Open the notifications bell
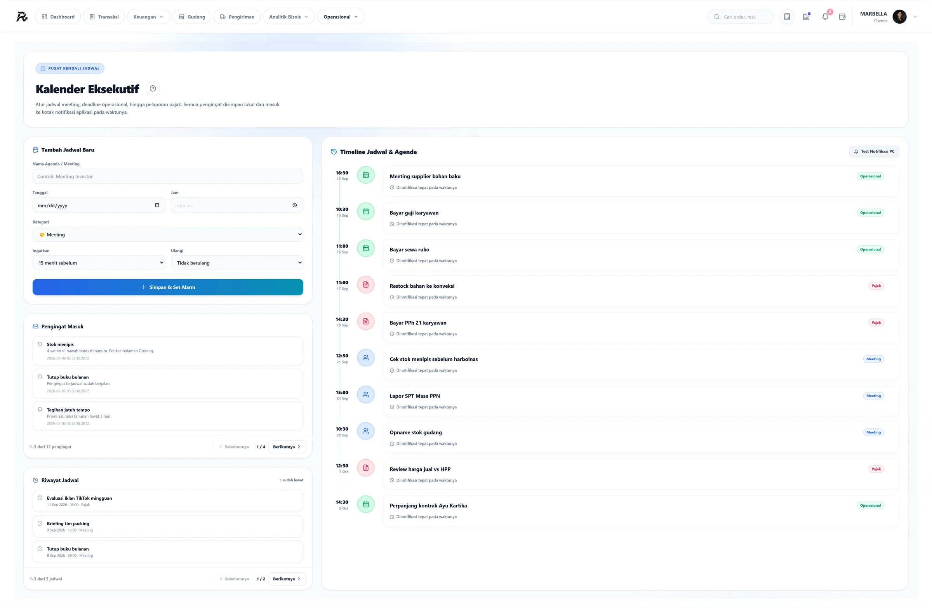This screenshot has width=932, height=608. tap(825, 17)
